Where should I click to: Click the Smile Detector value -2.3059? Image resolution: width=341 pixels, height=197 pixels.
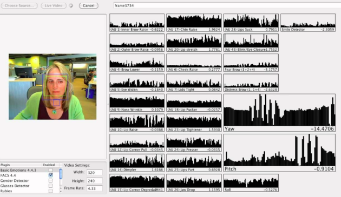pyautogui.click(x=327, y=30)
